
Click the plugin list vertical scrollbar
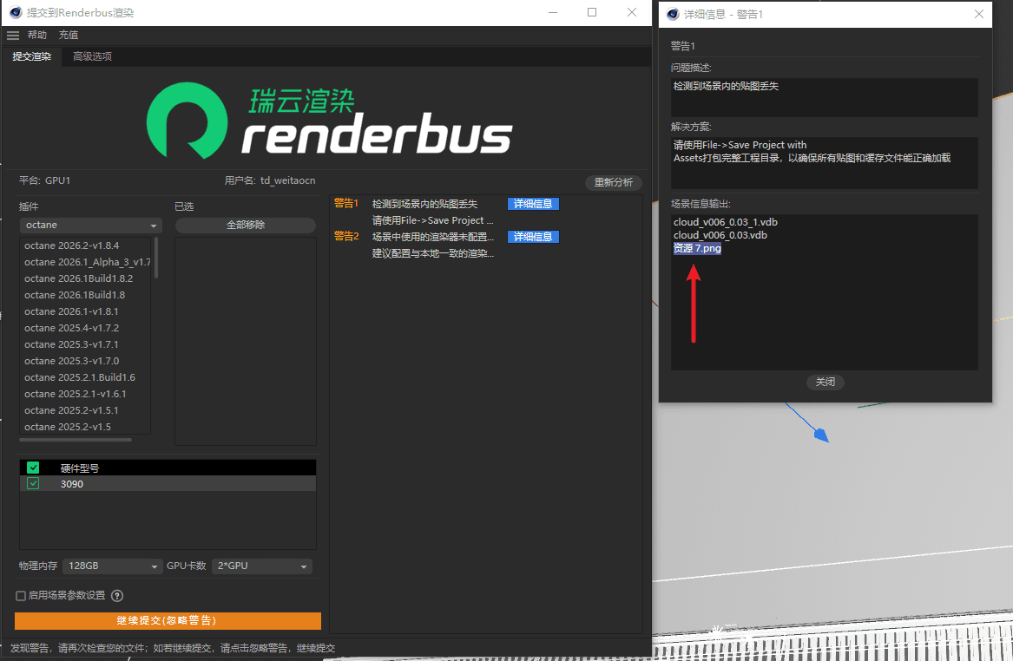156,259
